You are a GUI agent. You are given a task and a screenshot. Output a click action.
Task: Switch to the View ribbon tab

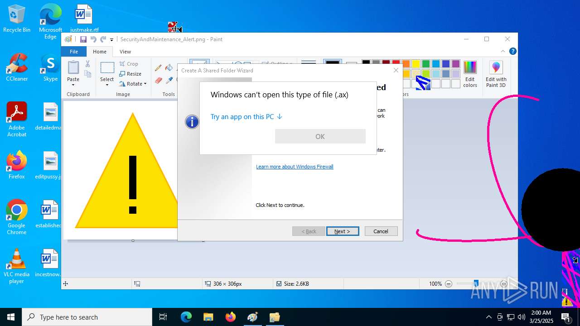126,52
